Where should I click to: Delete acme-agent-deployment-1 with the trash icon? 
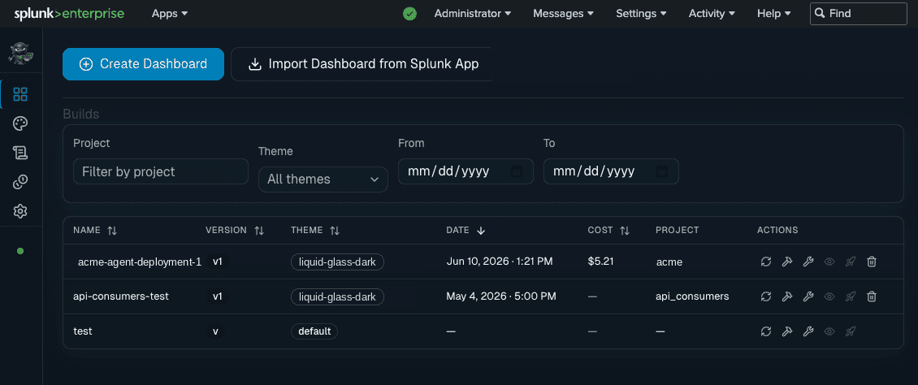pyautogui.click(x=872, y=262)
